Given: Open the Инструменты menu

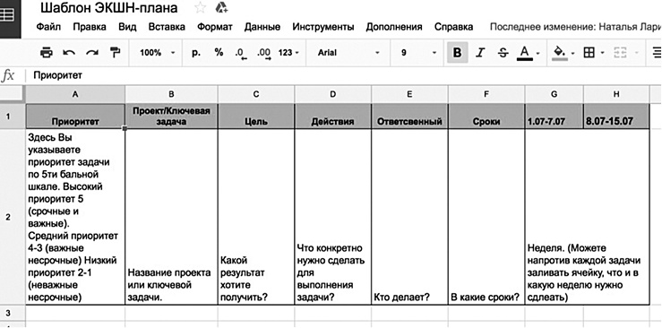Looking at the screenshot, I should pyautogui.click(x=323, y=27).
